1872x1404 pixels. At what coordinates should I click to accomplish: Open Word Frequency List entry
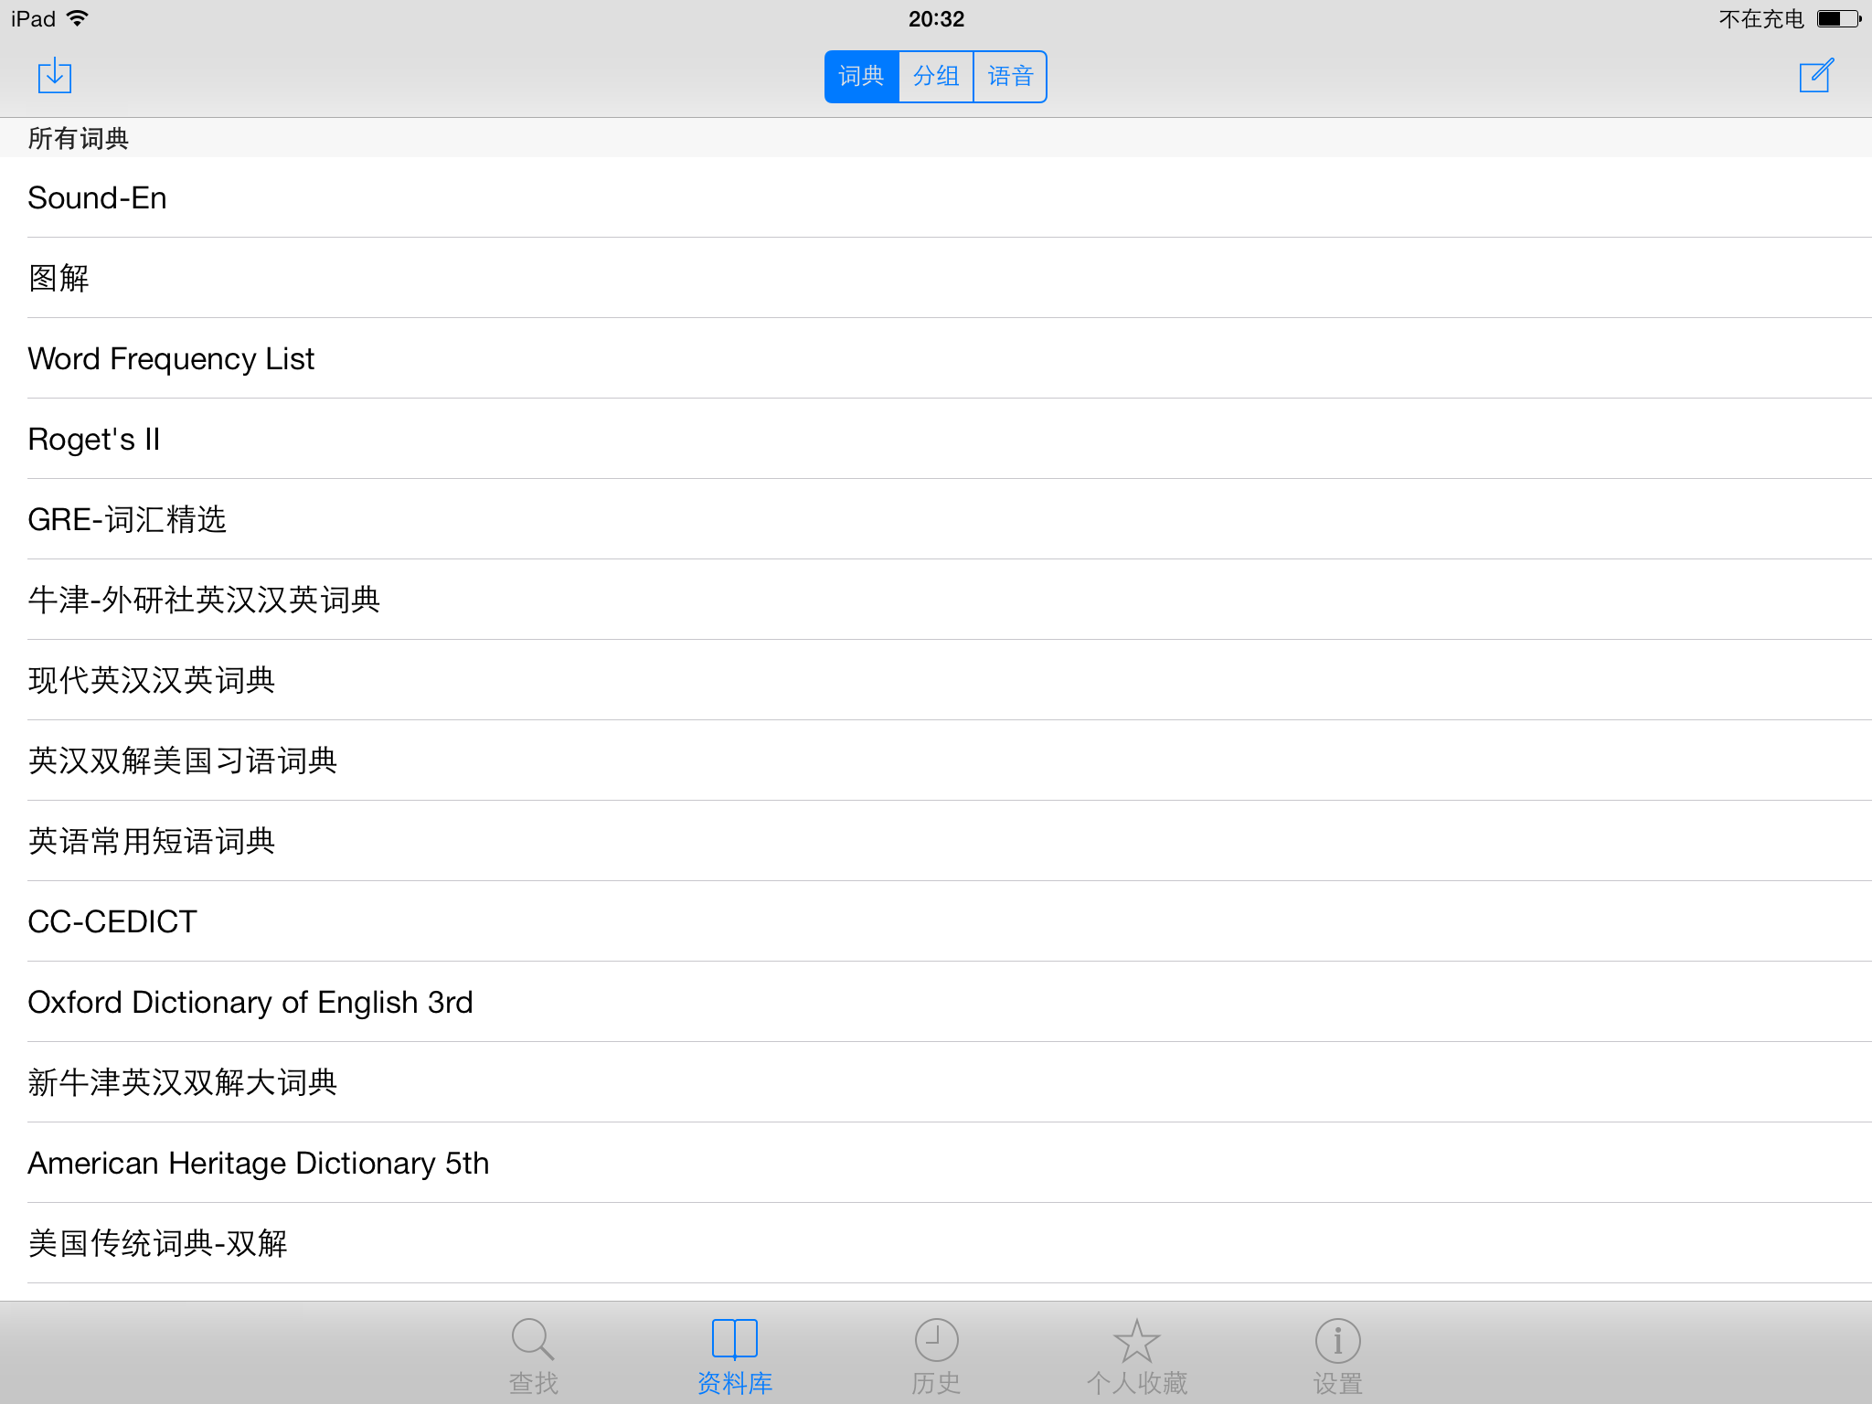[x=936, y=358]
